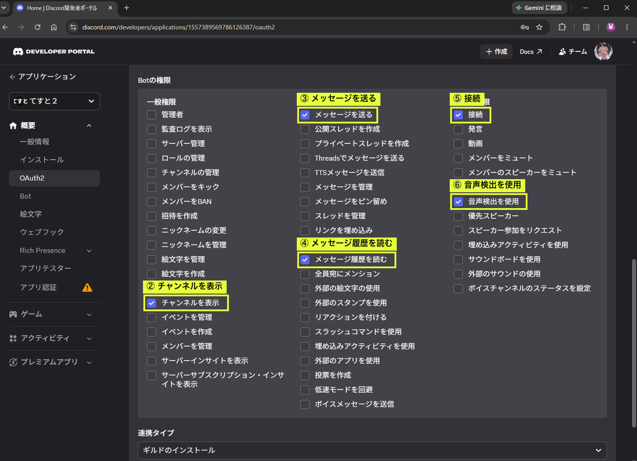Open the browser side panel icon
Viewport: 637px width, 461px height.
(x=586, y=27)
